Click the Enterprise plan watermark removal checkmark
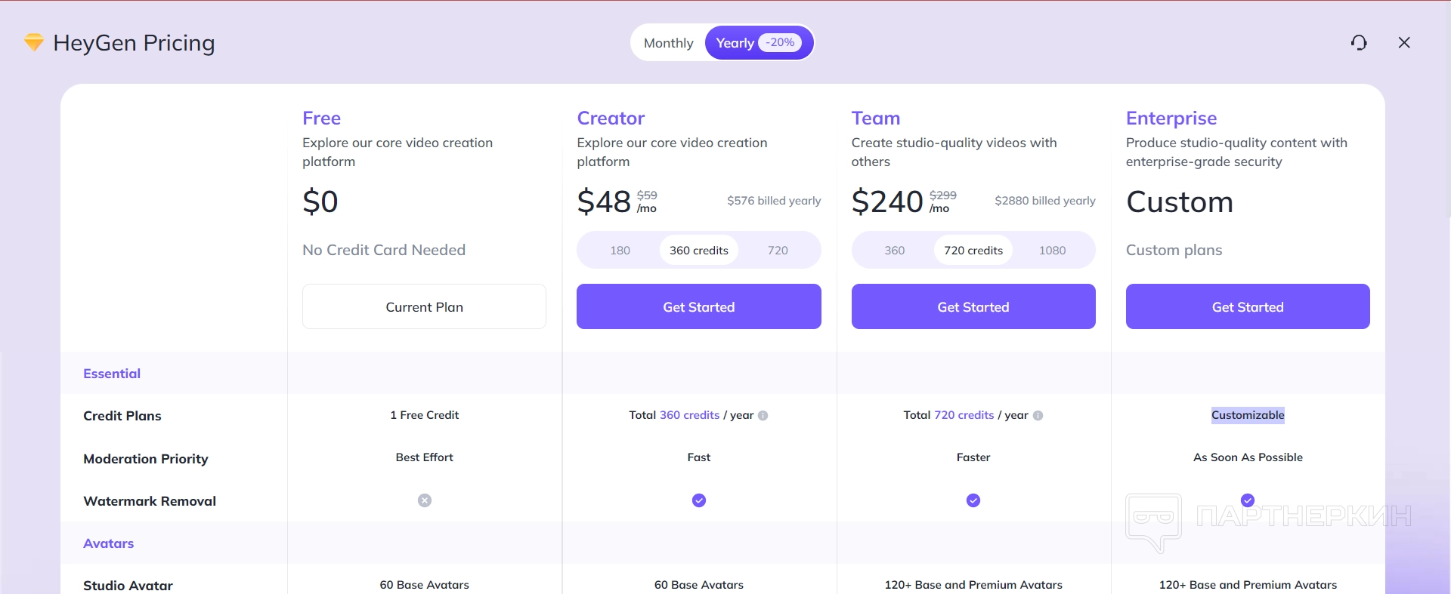This screenshot has height=594, width=1451. (x=1248, y=500)
